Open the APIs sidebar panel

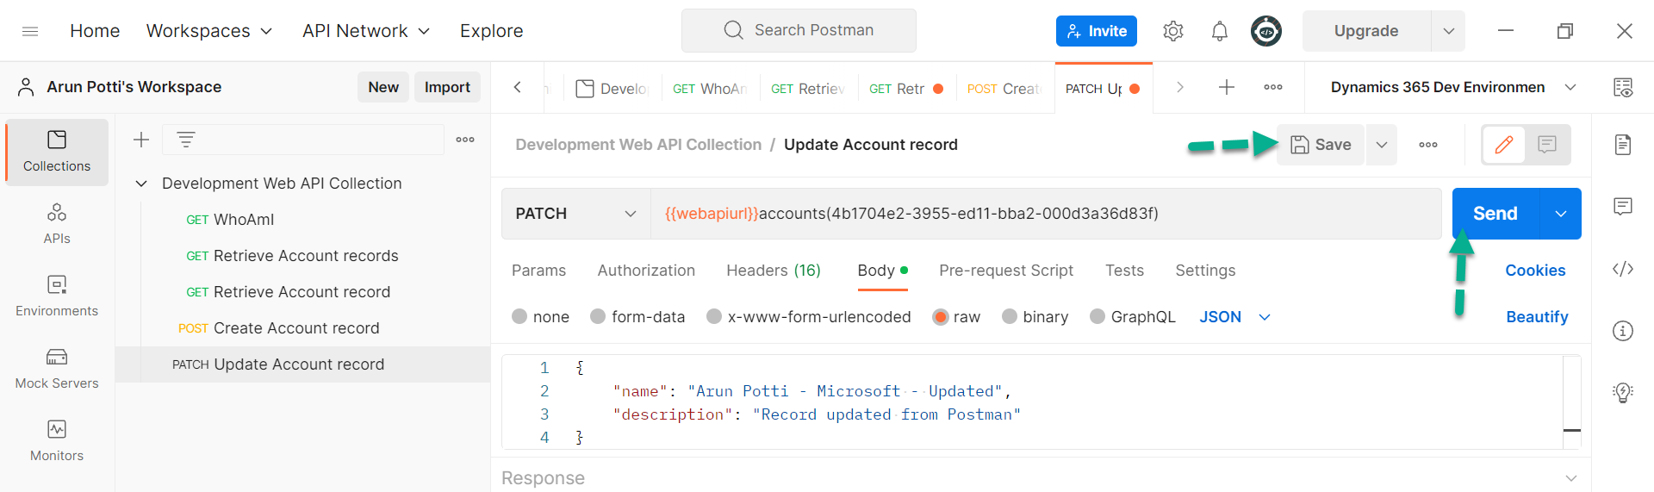point(57,223)
